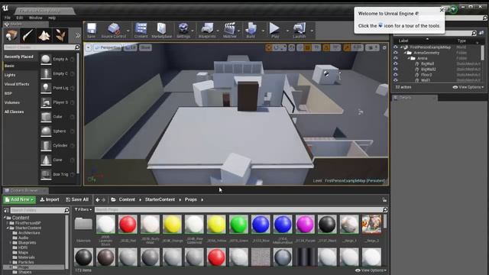This screenshot has height=275, width=489.
Task: Toggle visibility of Arena folder
Action: (396, 58)
